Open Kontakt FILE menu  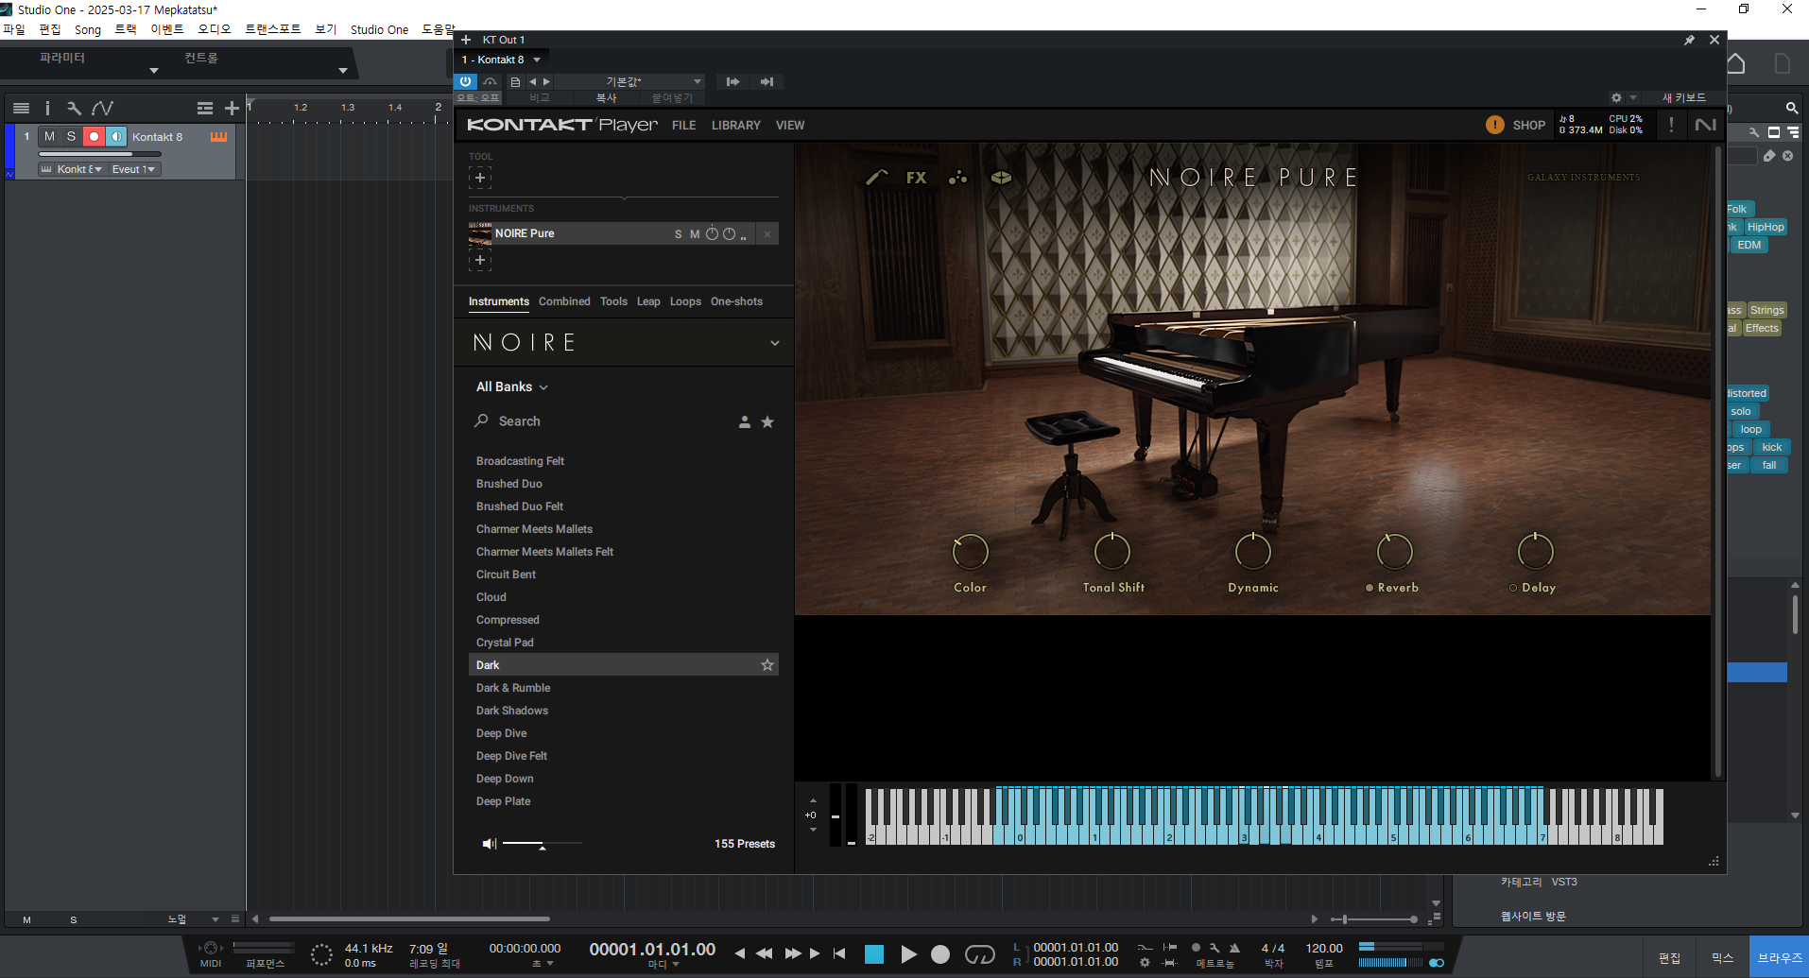click(x=684, y=126)
